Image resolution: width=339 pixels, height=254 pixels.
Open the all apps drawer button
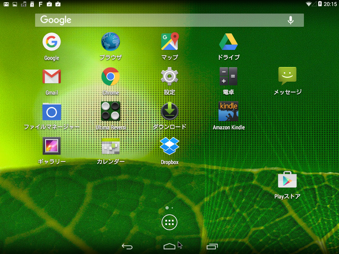169,222
